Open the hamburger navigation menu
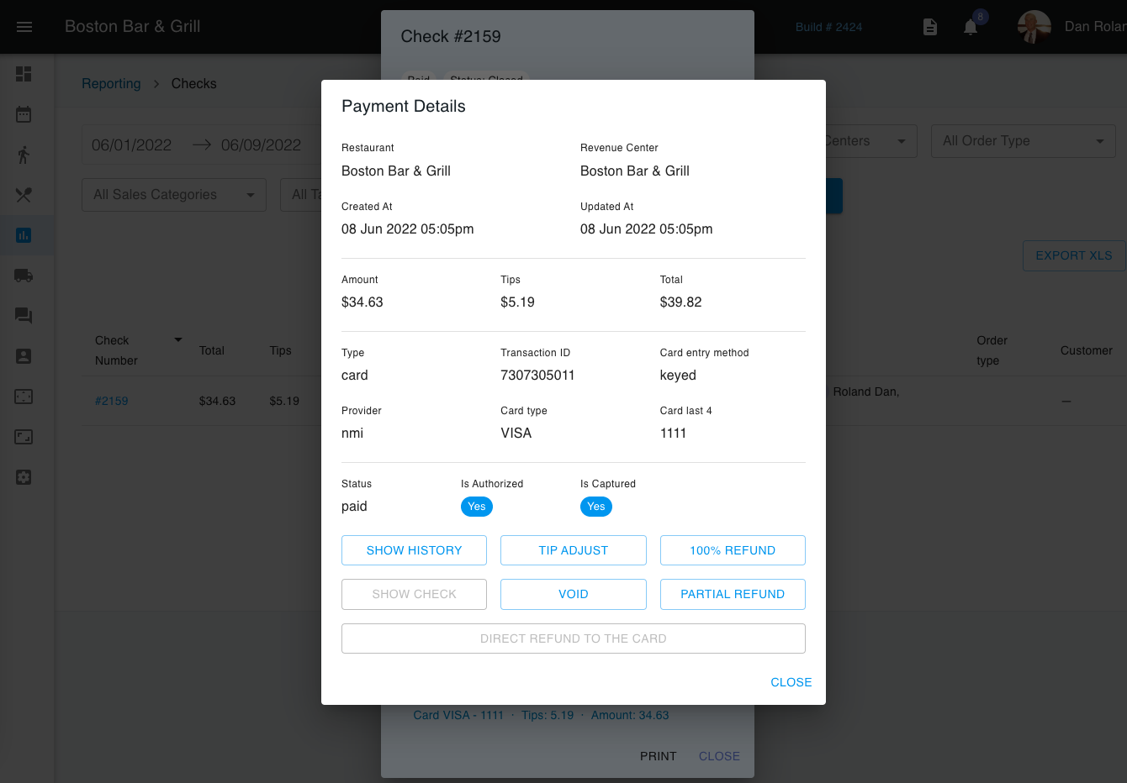 (x=24, y=27)
